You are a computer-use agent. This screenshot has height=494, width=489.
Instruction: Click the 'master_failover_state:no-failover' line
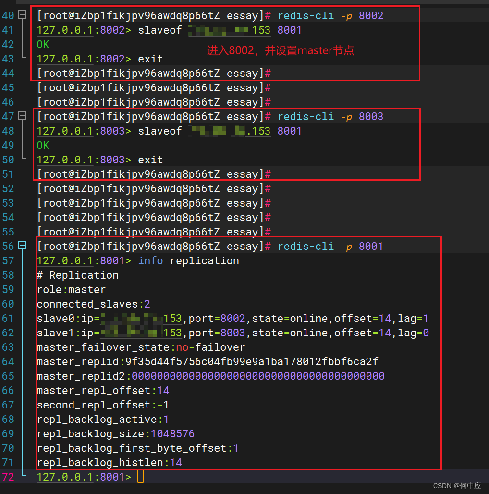coord(141,347)
